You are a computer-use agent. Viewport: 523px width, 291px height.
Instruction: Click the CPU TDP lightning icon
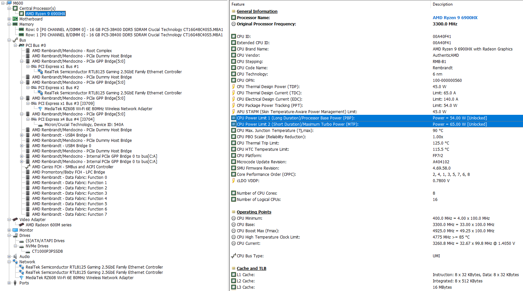[x=234, y=86]
